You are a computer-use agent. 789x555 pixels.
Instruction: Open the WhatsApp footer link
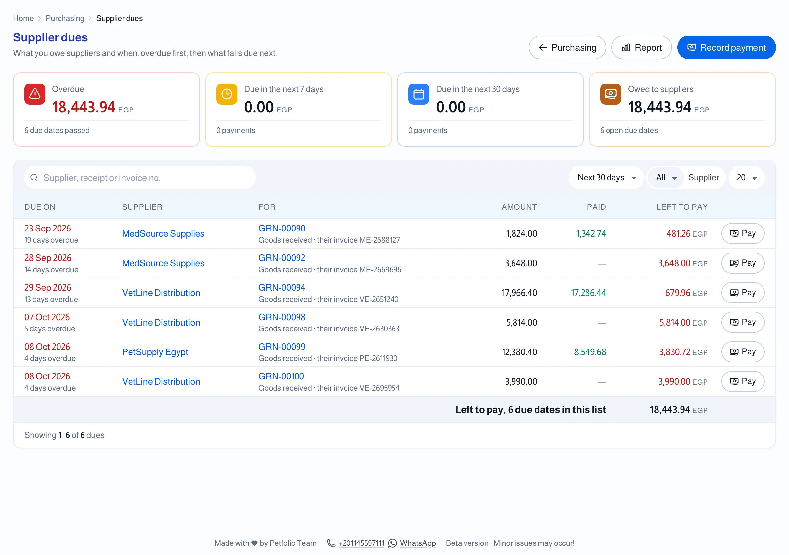(x=418, y=543)
